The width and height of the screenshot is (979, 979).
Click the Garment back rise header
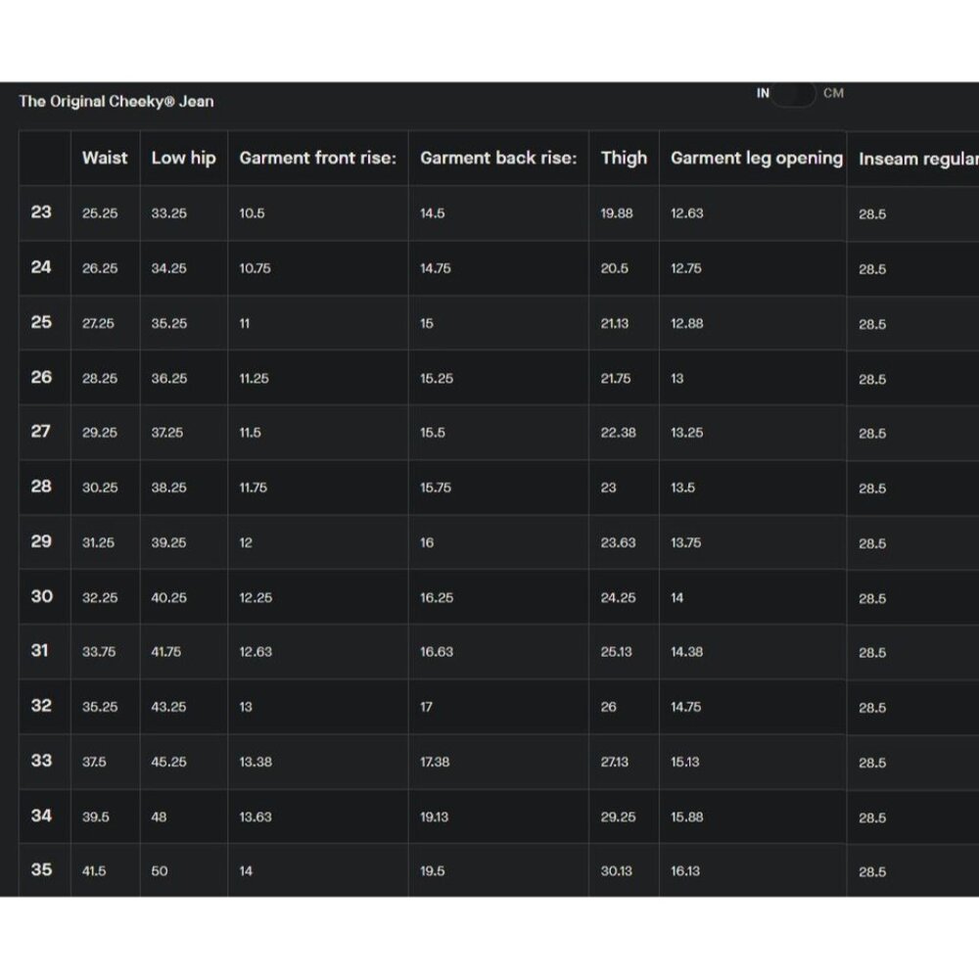498,158
